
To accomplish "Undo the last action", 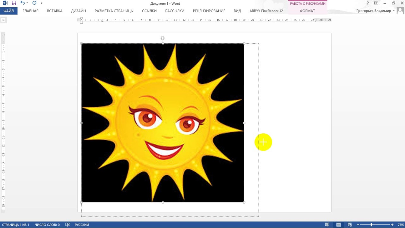I will [x=22, y=3].
